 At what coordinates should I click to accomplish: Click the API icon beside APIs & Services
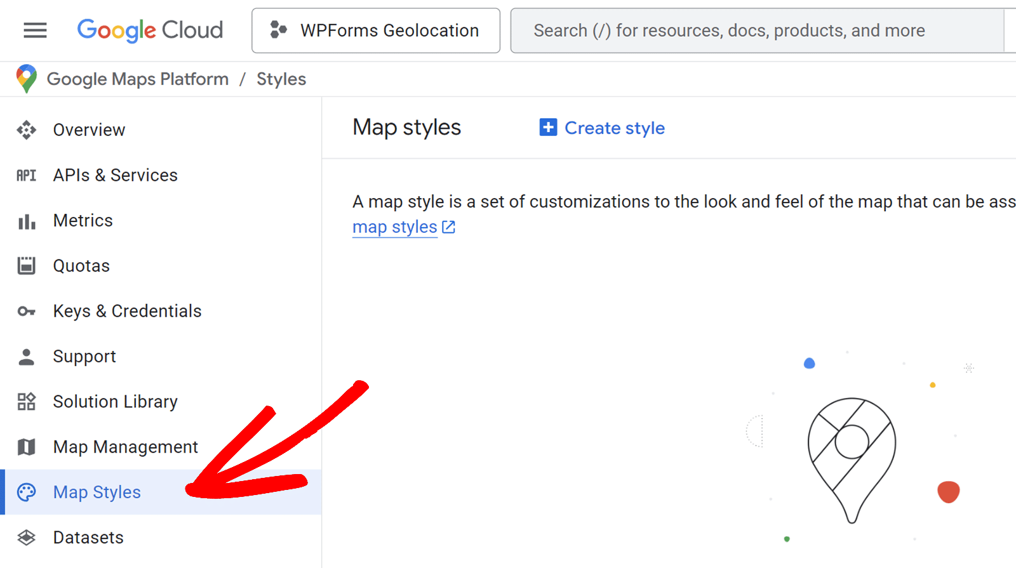click(x=26, y=175)
